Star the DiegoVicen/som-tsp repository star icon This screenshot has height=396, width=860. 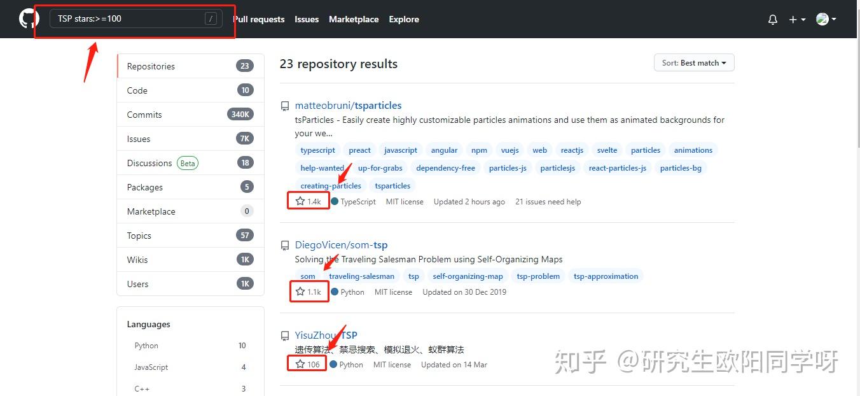click(x=300, y=291)
